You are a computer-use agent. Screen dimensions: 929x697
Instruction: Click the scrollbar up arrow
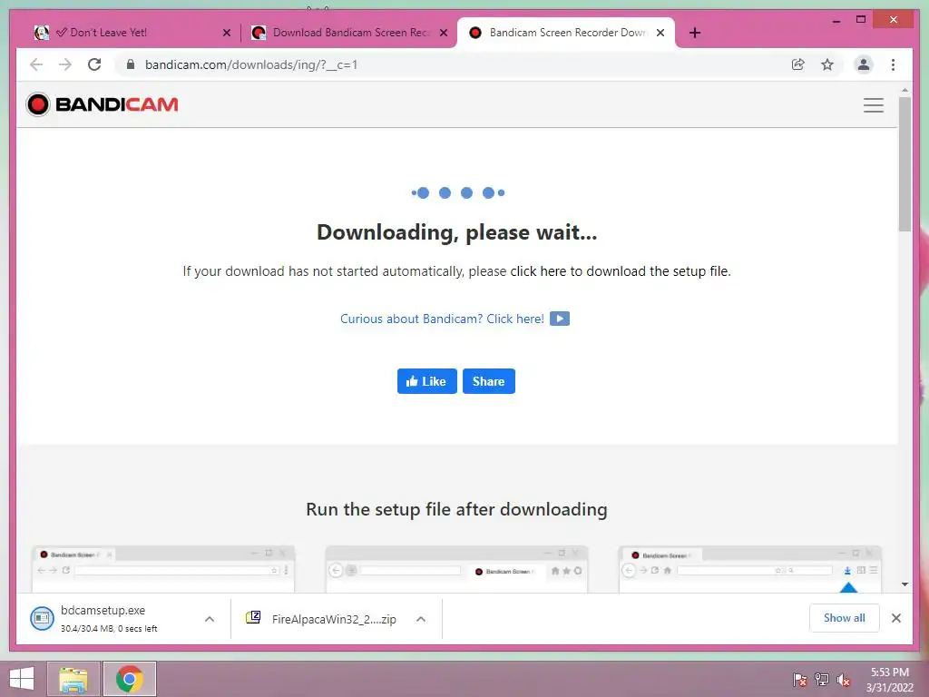click(905, 90)
